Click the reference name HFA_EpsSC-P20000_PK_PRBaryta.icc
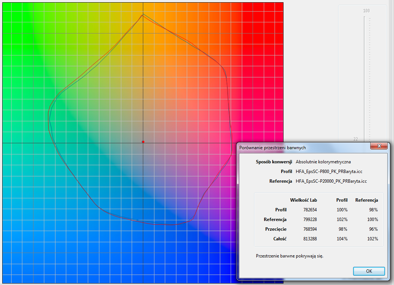Screen dimensions: 394x285 (331, 181)
